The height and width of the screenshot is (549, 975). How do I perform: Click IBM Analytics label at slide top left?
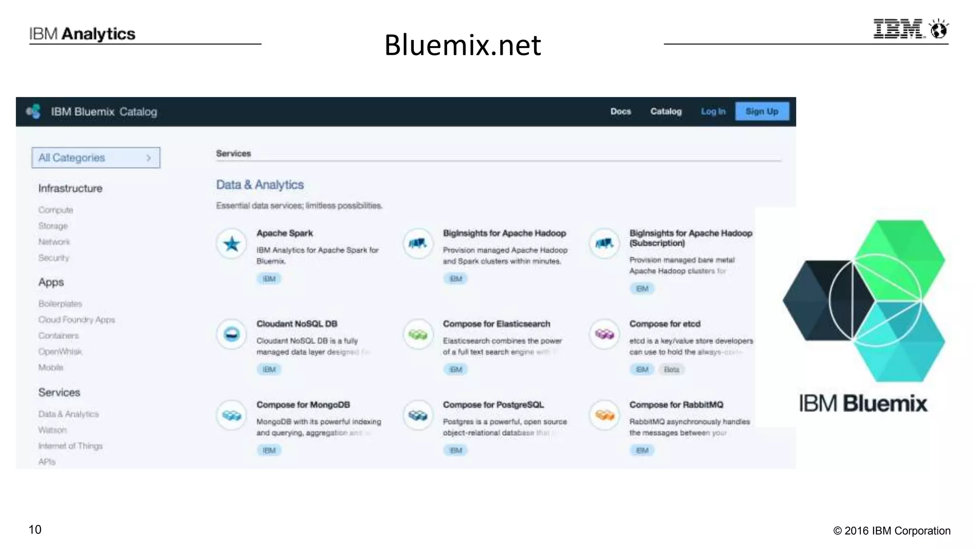[82, 34]
